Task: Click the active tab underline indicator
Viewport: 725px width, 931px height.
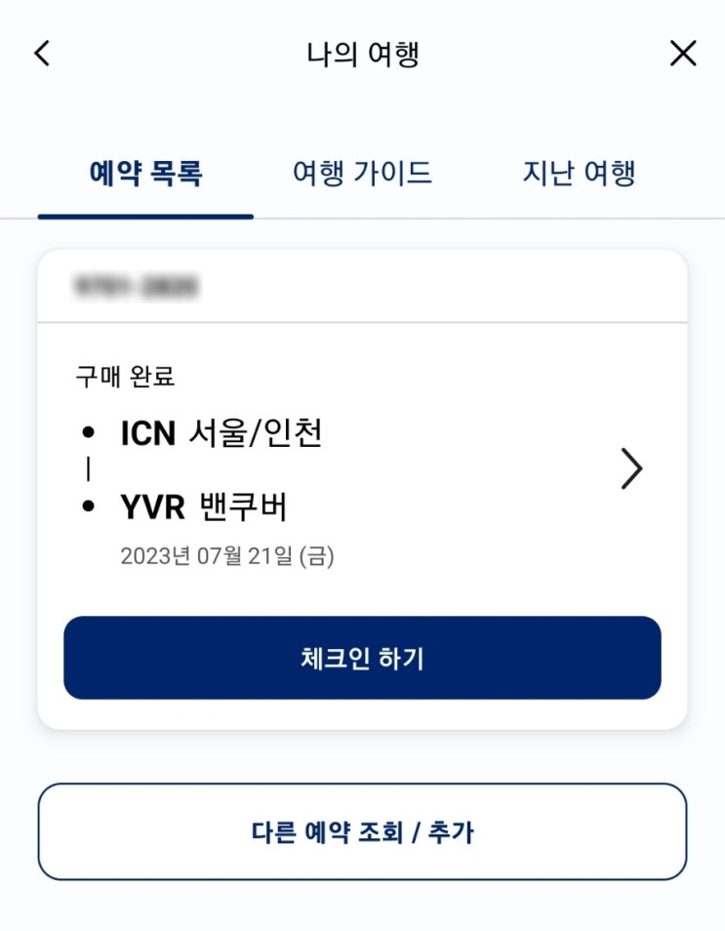Action: click(x=145, y=216)
